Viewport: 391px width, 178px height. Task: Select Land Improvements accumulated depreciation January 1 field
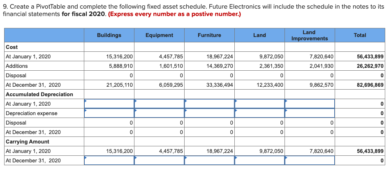[x=310, y=104]
